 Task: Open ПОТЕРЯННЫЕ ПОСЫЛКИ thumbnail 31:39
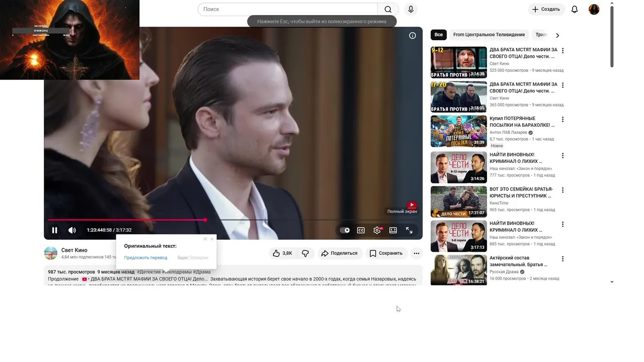(459, 131)
